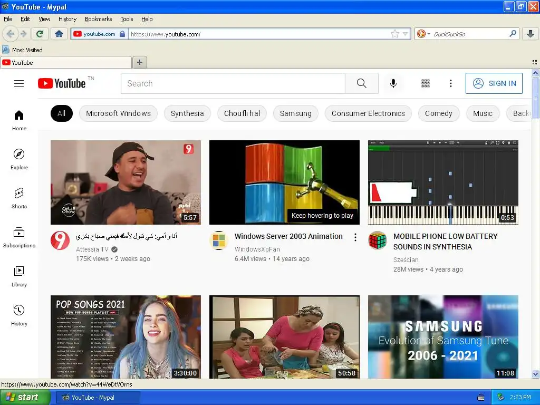Screen dimensions: 540x405
Task: Open Windows Server 2003 Animation title link
Action: click(x=288, y=236)
